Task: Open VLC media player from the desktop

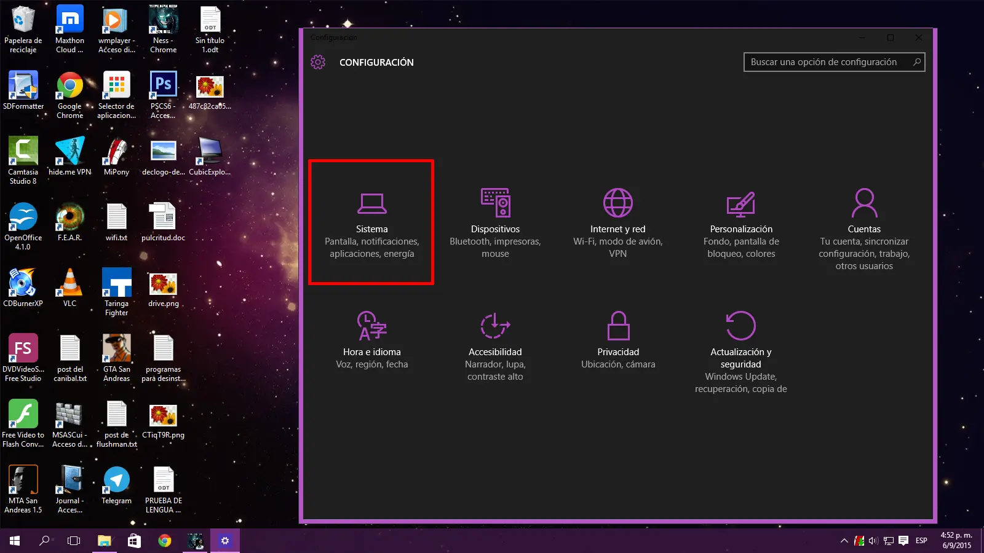Action: (69, 283)
